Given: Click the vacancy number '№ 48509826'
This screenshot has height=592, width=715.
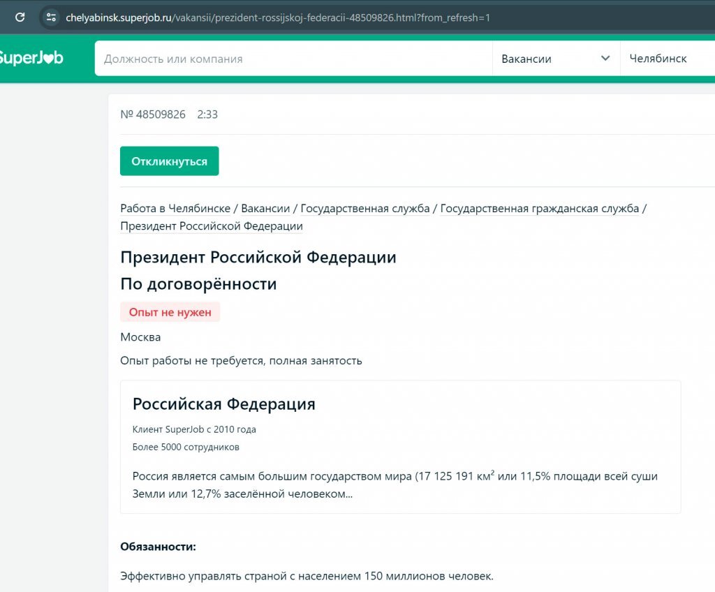Looking at the screenshot, I should (153, 114).
